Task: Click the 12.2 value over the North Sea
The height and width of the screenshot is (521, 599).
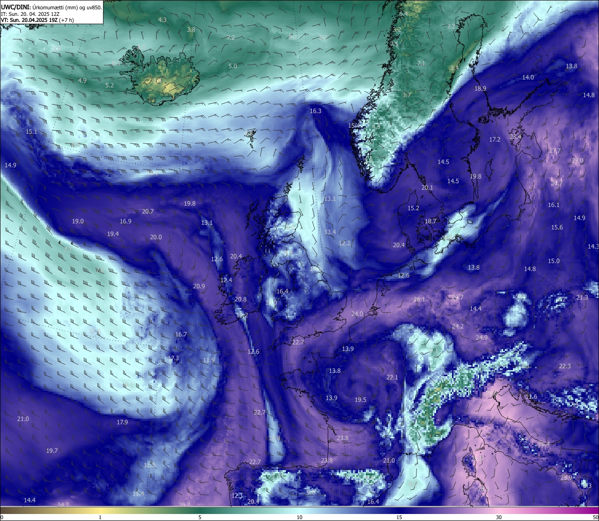Action: (344, 243)
